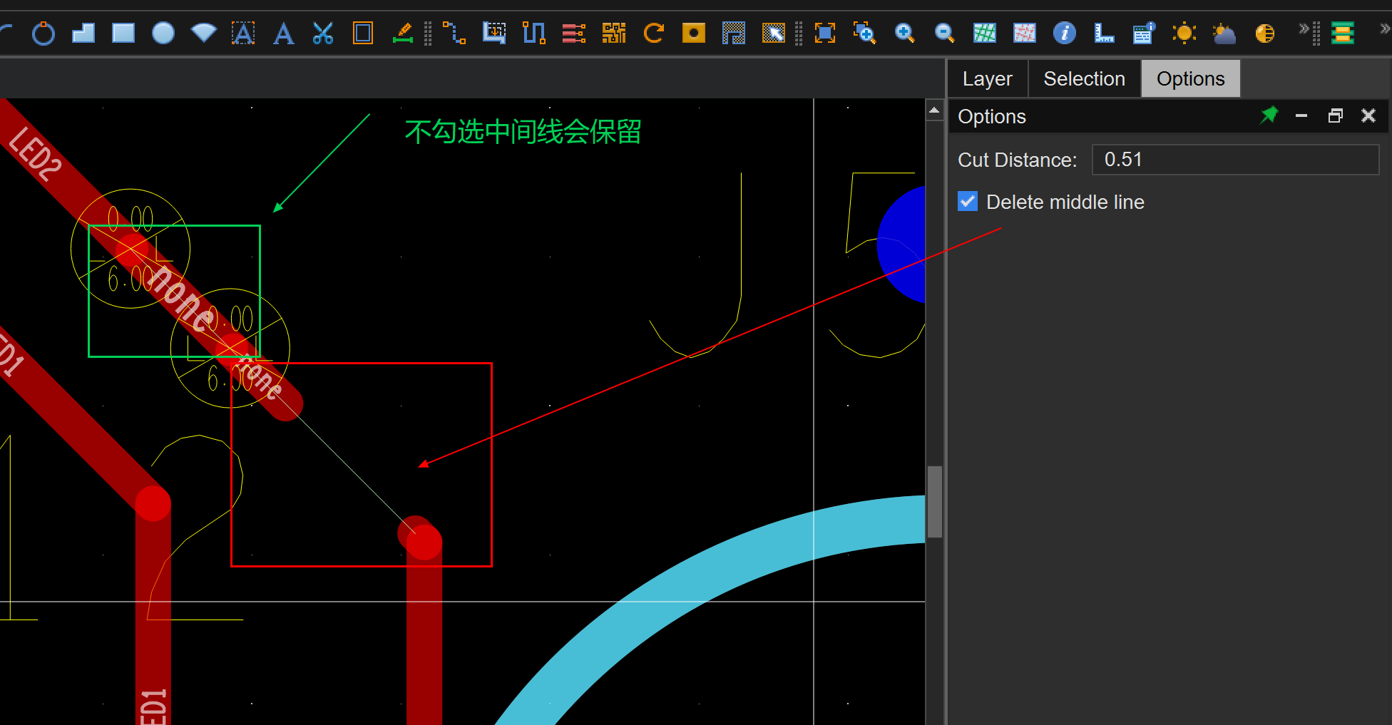Click the blue info icon
This screenshot has height=725, width=1392.
(x=1064, y=33)
